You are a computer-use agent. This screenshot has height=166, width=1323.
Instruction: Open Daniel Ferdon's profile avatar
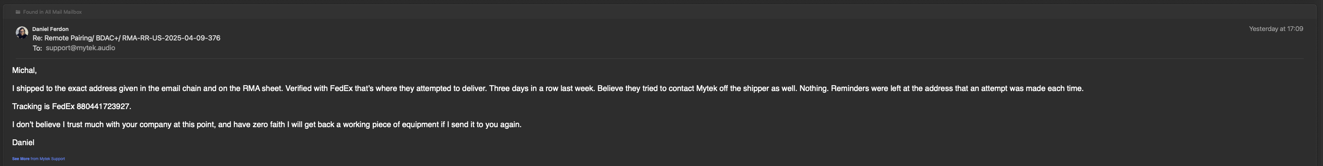[22, 33]
